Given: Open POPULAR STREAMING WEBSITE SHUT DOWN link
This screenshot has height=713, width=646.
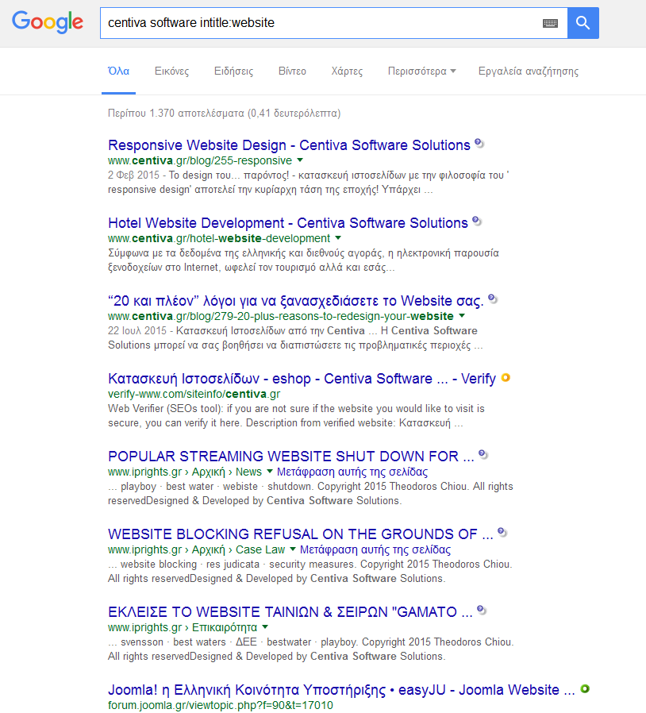Looking at the screenshot, I should [291, 456].
